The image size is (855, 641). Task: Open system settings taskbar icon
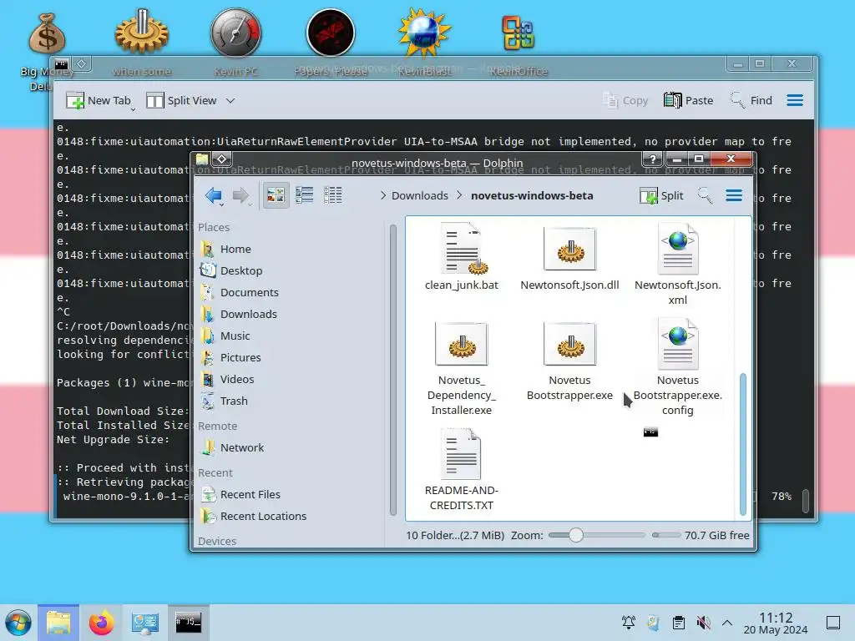pos(144,623)
